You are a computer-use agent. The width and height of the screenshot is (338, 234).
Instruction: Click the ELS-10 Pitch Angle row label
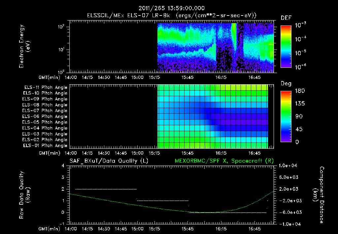[x=45, y=93]
